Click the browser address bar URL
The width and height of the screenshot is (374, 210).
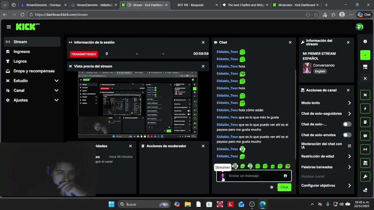click(61, 15)
